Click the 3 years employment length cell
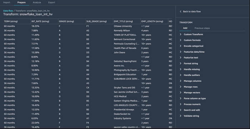Viewport: 250px width, 129px height. point(145,92)
